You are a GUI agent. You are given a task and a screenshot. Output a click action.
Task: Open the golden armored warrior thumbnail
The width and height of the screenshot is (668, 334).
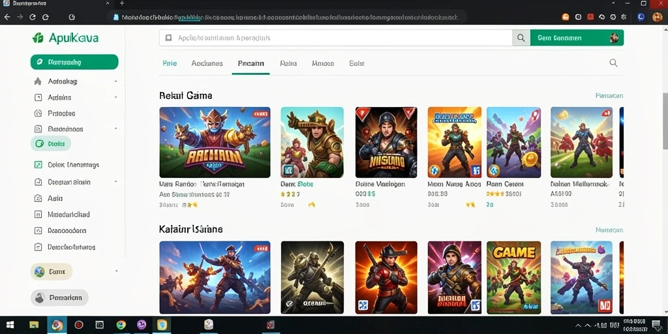(x=312, y=142)
